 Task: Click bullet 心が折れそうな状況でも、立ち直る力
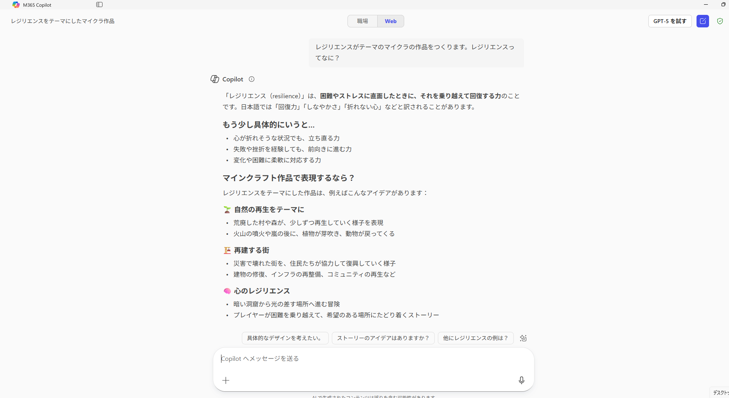tap(286, 138)
